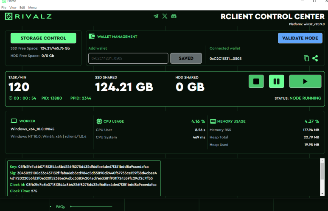This screenshot has width=328, height=211.
Task: Copy the connected wallet address
Action: pyautogui.click(x=306, y=58)
